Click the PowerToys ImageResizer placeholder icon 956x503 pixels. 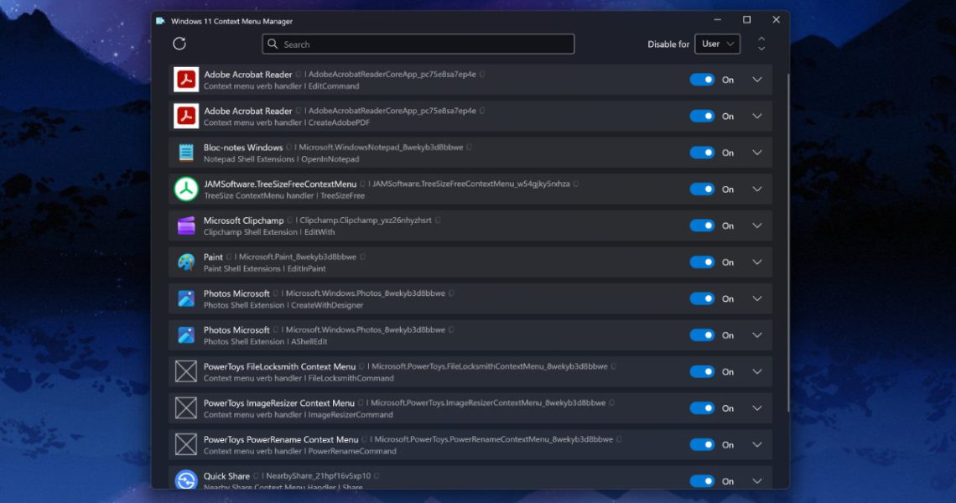(x=185, y=408)
